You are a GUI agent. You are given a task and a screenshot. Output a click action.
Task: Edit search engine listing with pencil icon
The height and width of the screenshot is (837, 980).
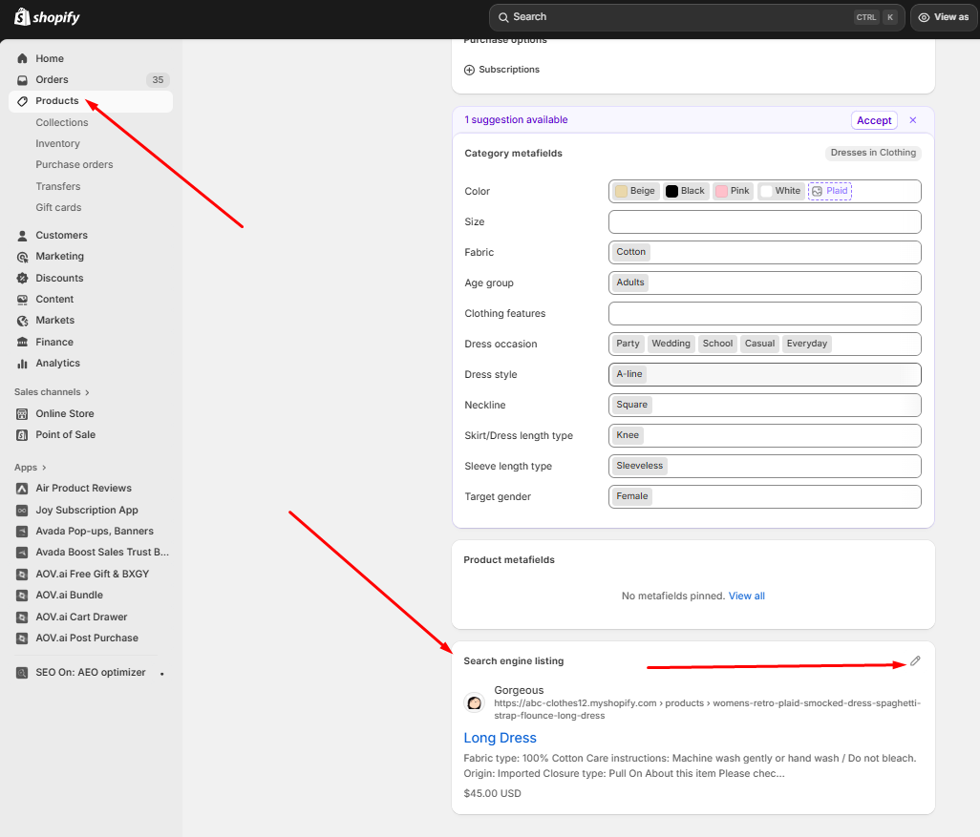(915, 660)
